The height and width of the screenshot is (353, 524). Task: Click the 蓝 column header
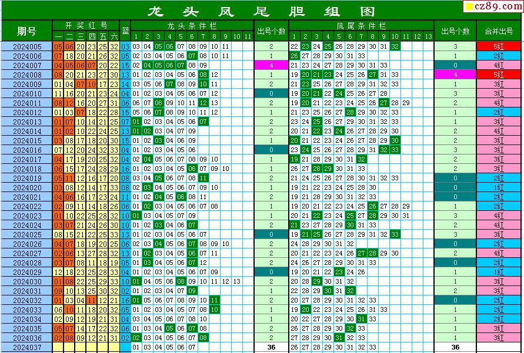tap(125, 31)
